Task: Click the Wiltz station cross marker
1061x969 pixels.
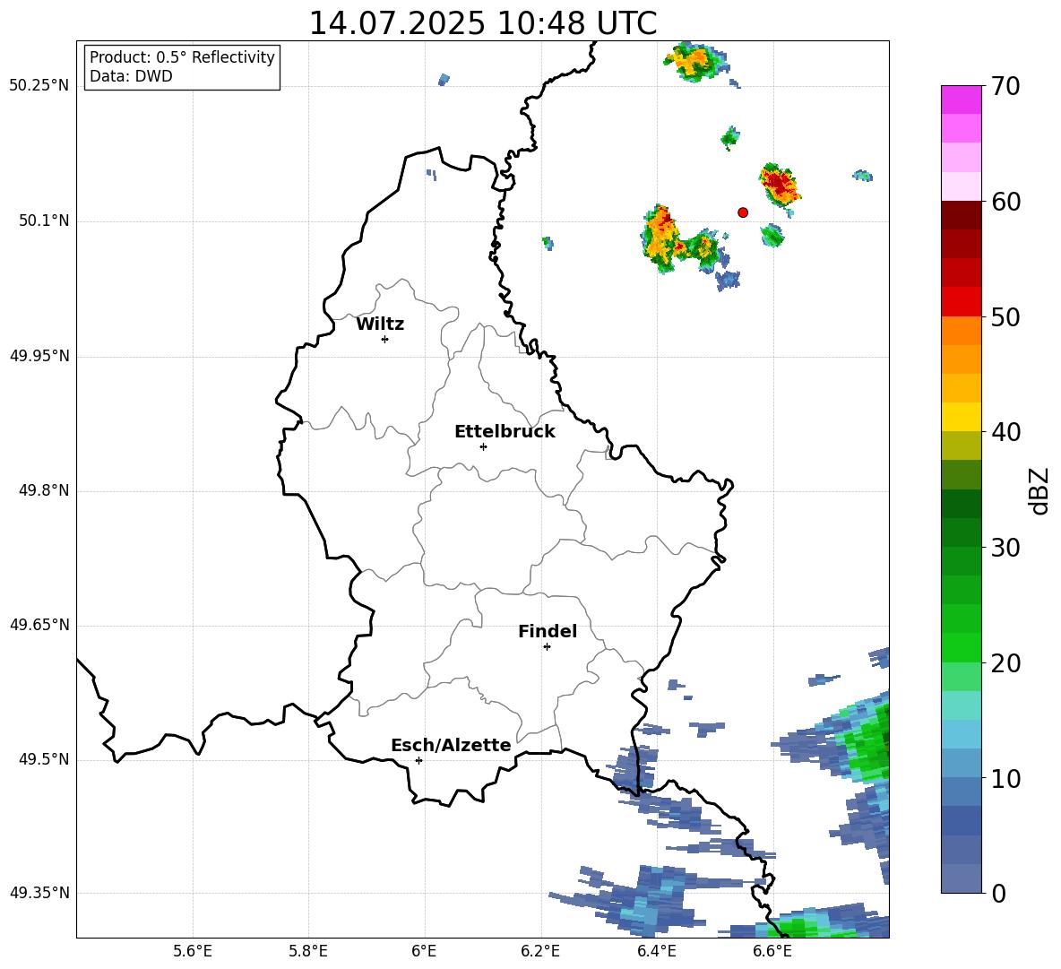Action: pos(385,339)
